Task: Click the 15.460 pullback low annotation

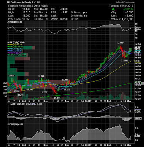Action: click(x=125, y=61)
